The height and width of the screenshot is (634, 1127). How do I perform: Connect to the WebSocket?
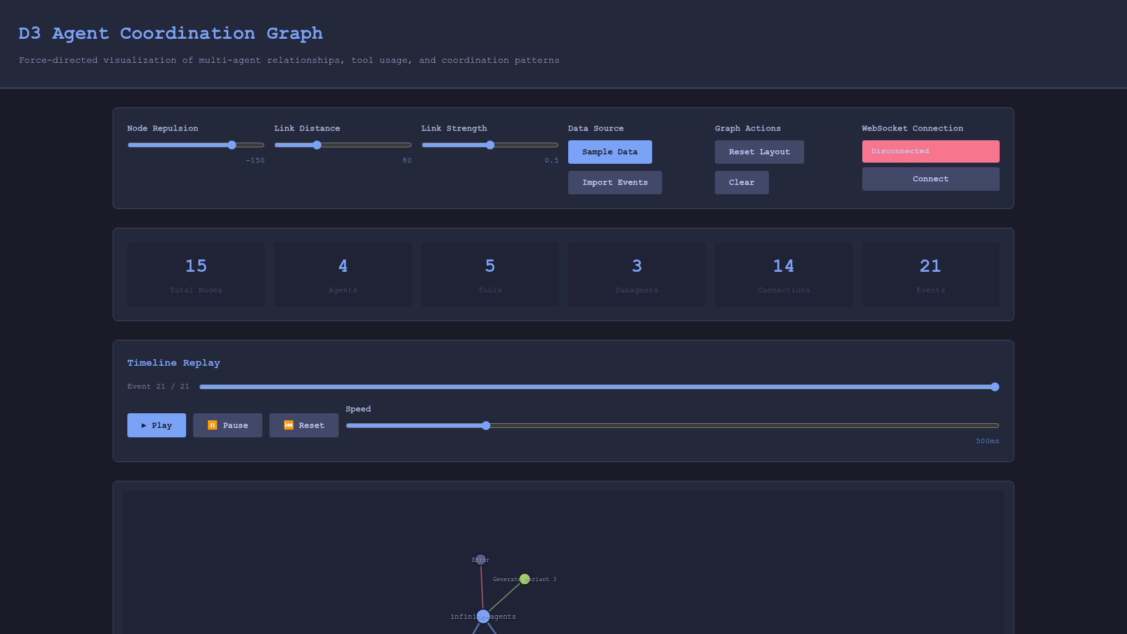click(930, 178)
